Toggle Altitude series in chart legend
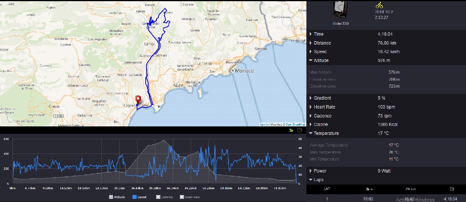The height and width of the screenshot is (202, 466). tap(116, 197)
